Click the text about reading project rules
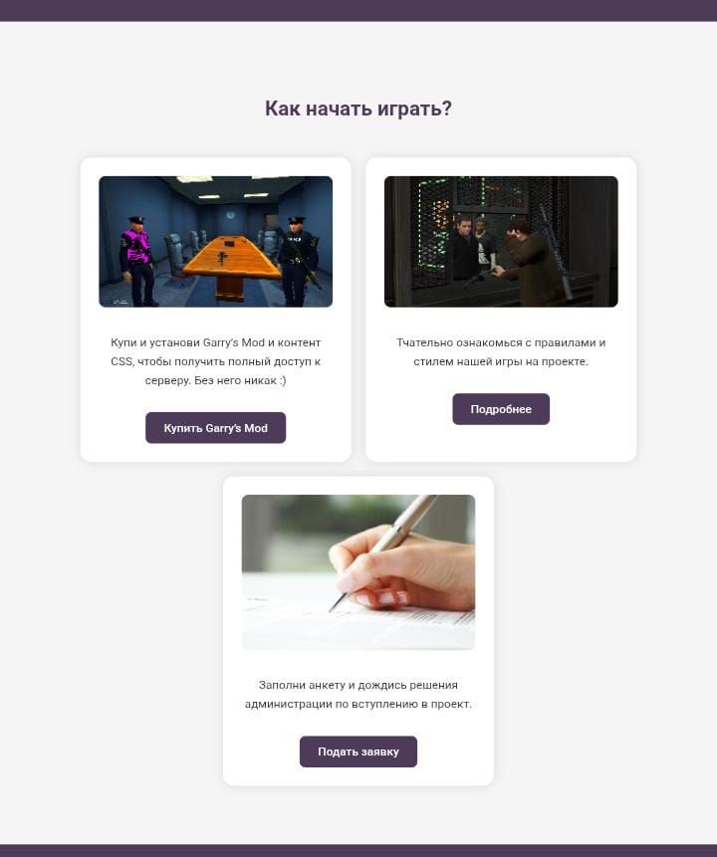 point(501,352)
